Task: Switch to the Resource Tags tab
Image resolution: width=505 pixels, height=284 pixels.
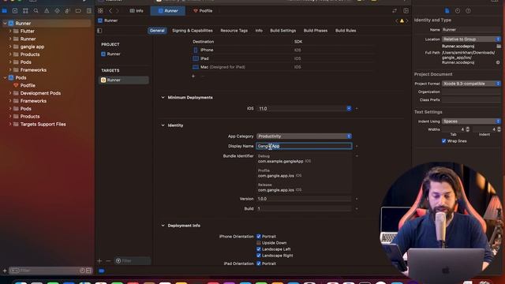Action: pos(234,31)
